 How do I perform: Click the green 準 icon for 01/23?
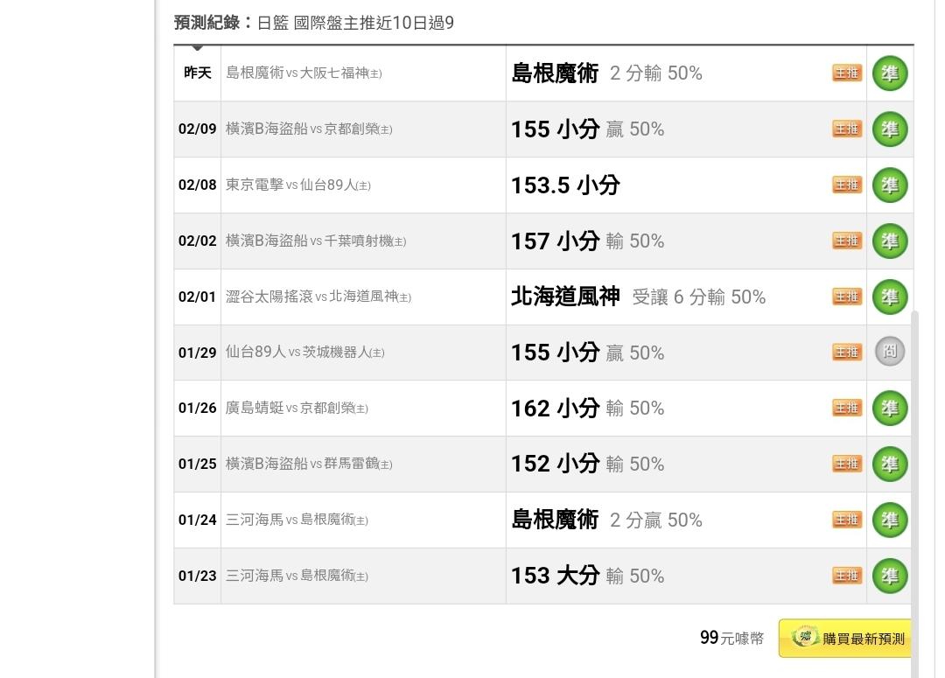coord(890,576)
